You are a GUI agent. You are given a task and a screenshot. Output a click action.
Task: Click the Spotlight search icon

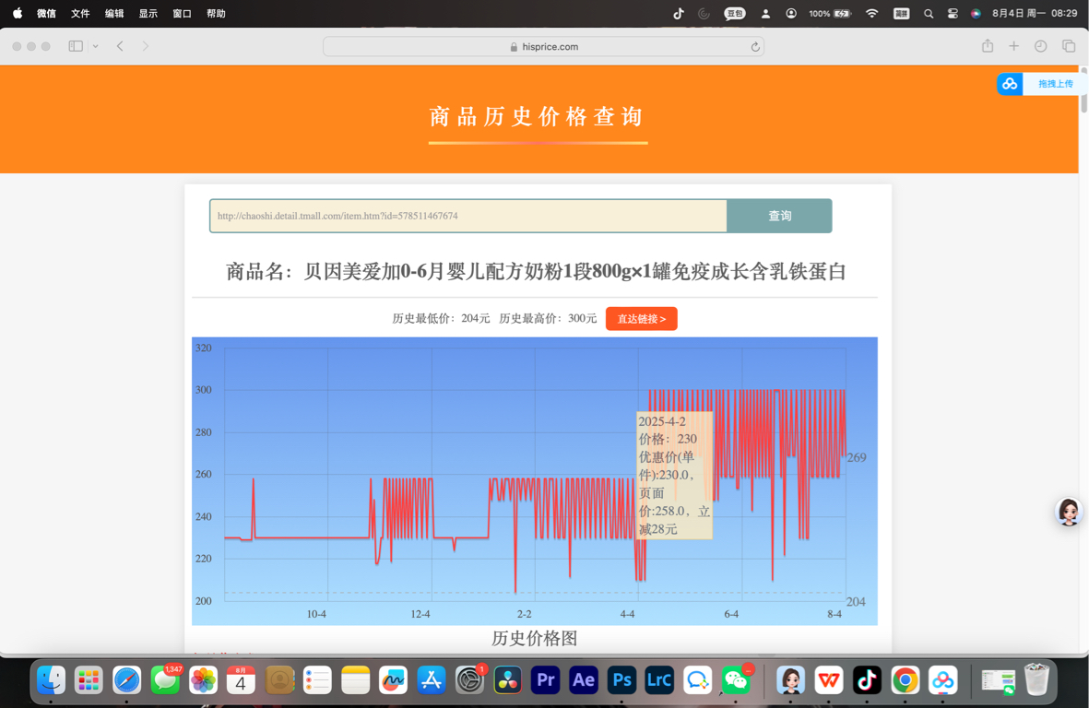[x=928, y=13]
